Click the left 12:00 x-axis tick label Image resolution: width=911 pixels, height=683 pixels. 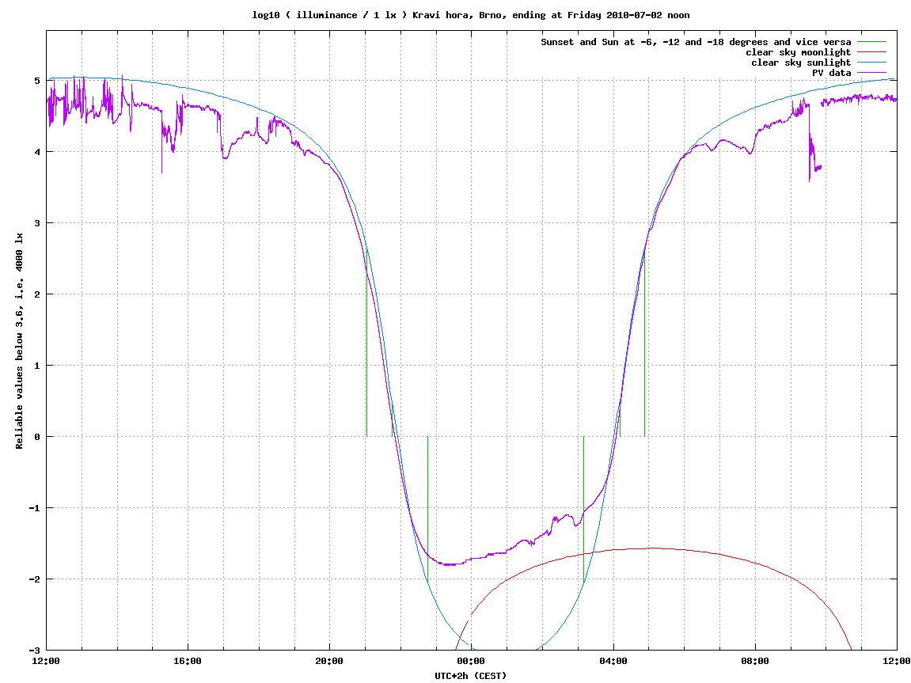(x=46, y=661)
